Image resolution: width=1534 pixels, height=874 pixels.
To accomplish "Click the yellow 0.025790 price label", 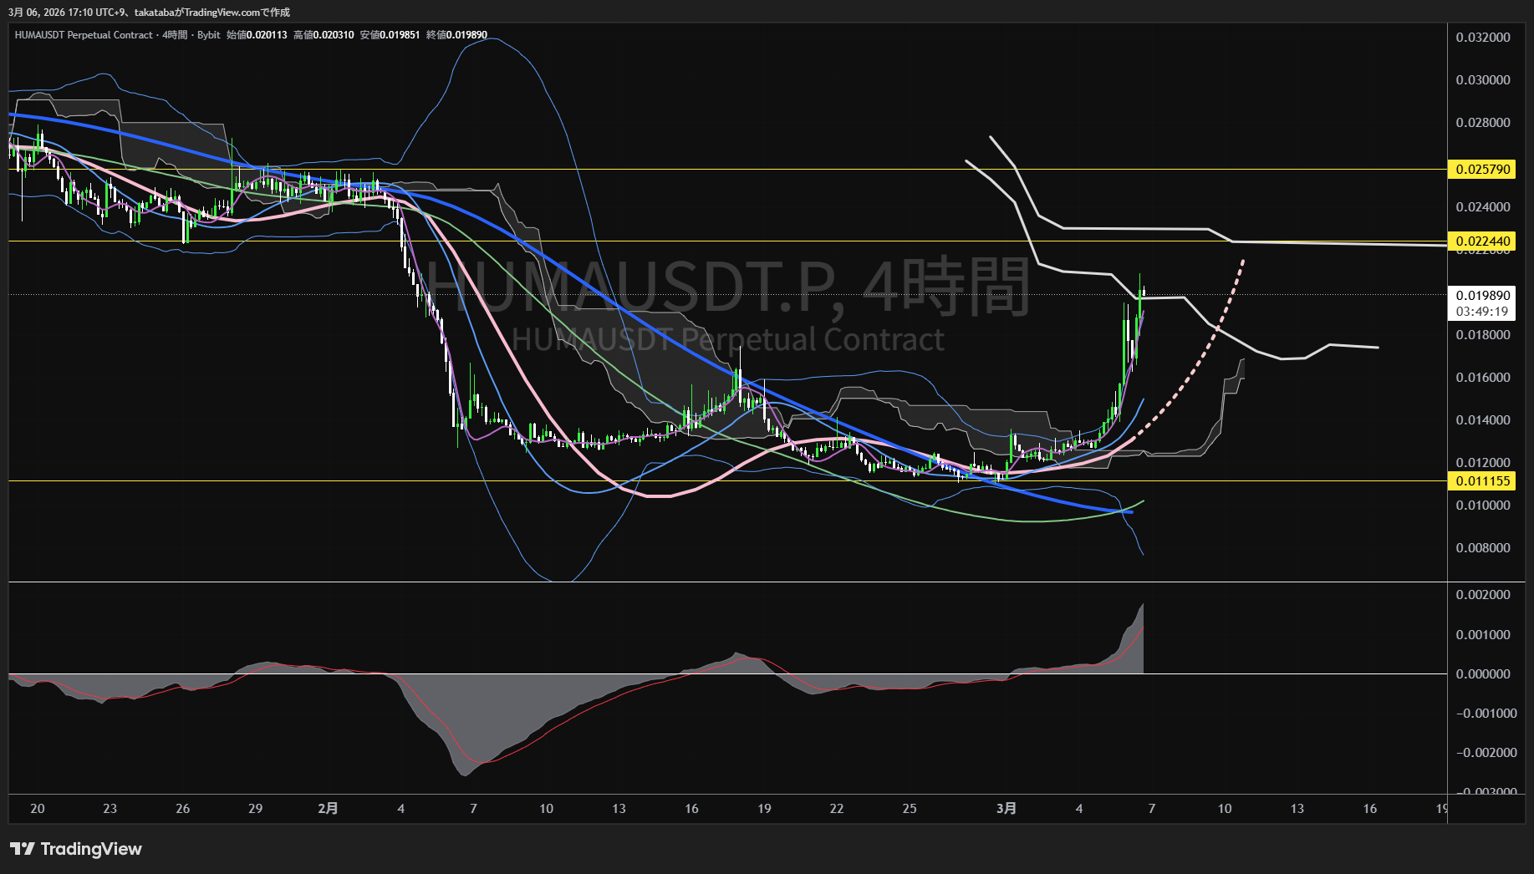I will [x=1483, y=170].
